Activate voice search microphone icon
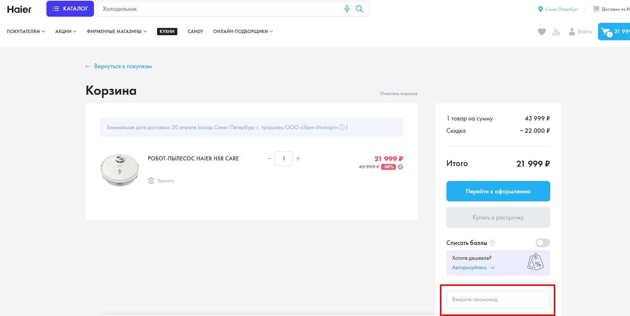This screenshot has height=316, width=630. point(347,9)
